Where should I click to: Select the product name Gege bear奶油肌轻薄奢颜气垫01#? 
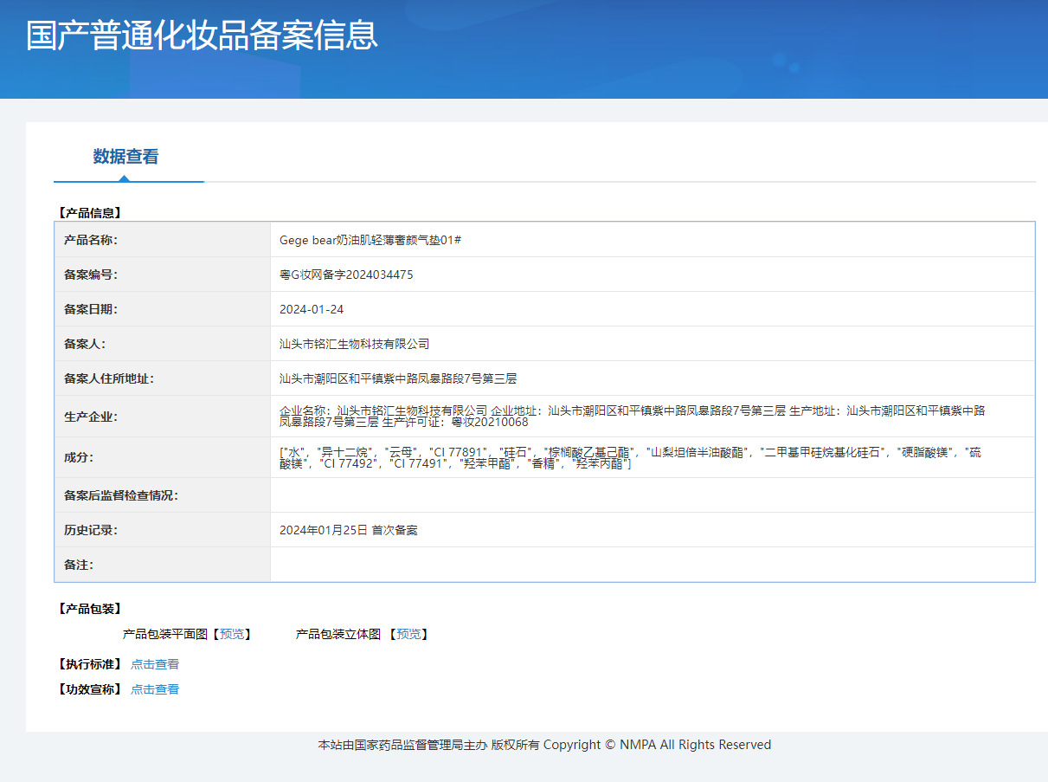374,240
